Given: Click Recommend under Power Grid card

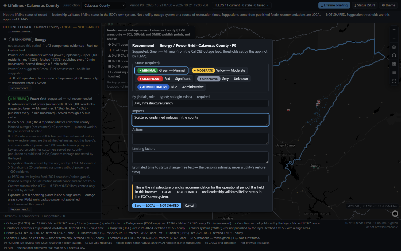Looking at the screenshot, I should [20, 209].
